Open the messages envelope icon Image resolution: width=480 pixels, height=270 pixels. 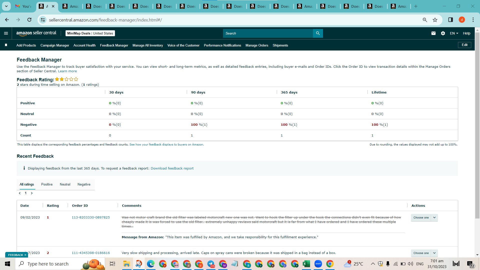(433, 33)
